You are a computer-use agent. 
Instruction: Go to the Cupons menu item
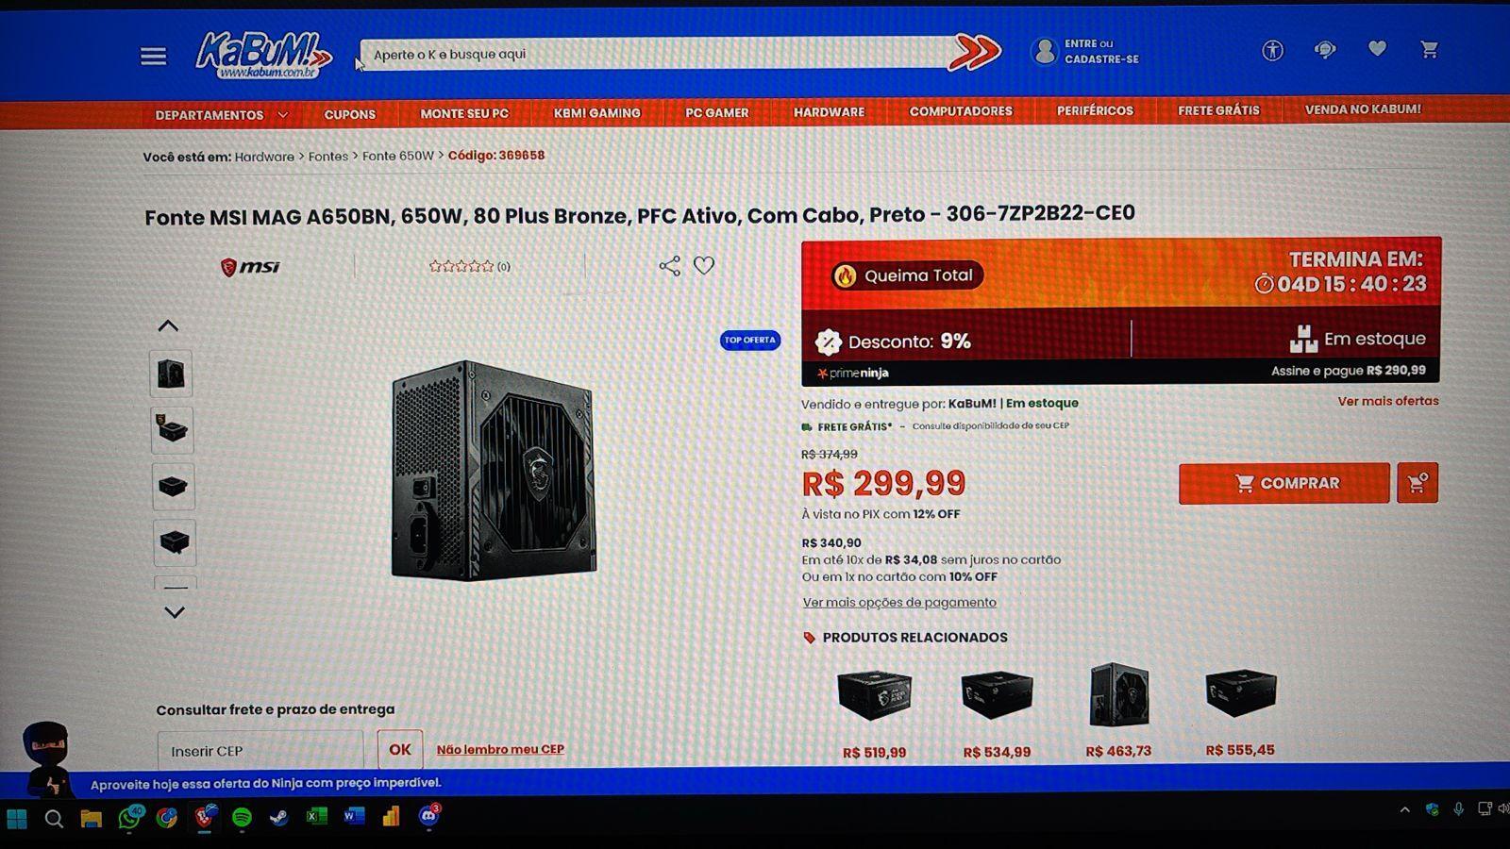pyautogui.click(x=350, y=114)
